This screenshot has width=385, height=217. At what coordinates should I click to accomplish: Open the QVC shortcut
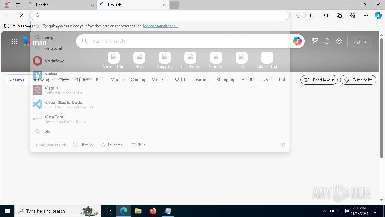(242, 60)
